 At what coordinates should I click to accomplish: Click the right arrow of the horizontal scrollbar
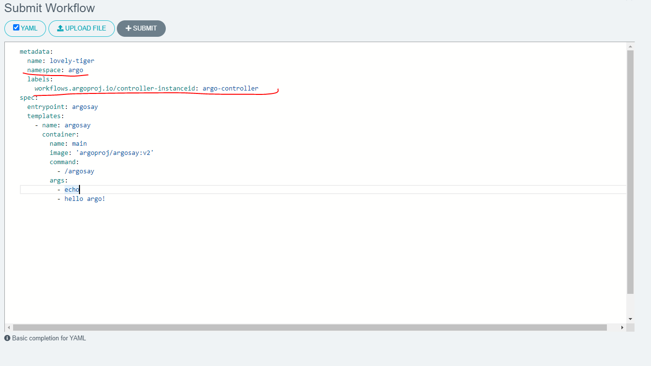622,327
